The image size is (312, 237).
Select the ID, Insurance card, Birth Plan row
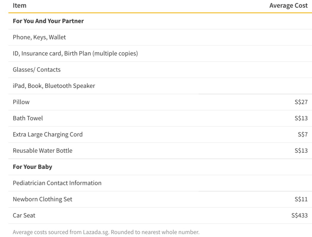coord(75,54)
